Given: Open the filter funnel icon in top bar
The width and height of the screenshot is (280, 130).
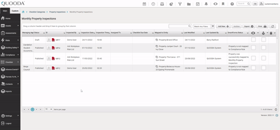Looking at the screenshot, I should 180,4.
